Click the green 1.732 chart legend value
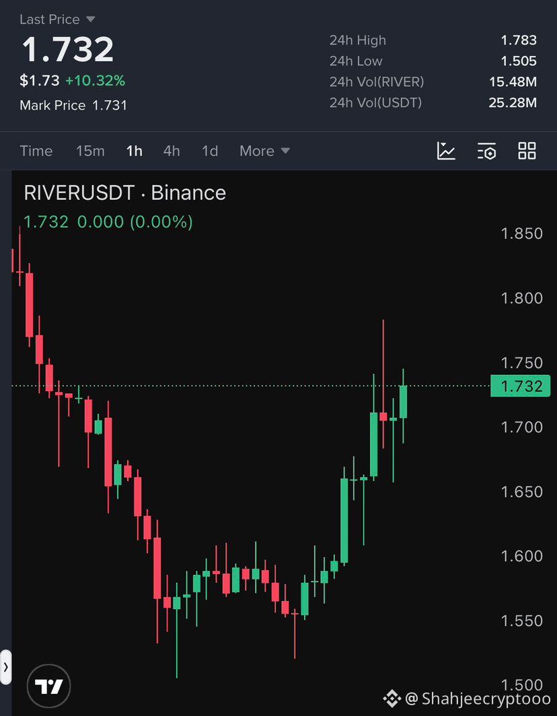557x716 pixels. (46, 222)
